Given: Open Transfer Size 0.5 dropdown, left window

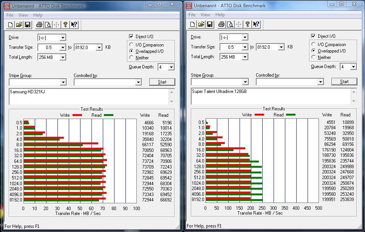Looking at the screenshot, I should 63,48.
